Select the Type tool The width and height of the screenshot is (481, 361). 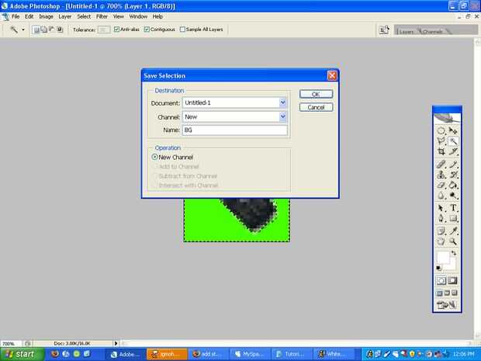(453, 208)
